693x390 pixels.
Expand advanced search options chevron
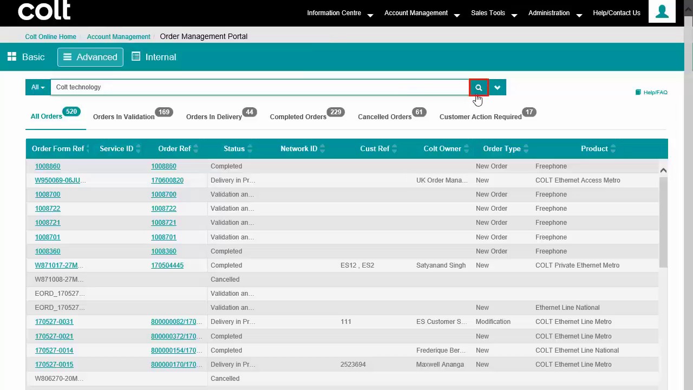tap(497, 87)
